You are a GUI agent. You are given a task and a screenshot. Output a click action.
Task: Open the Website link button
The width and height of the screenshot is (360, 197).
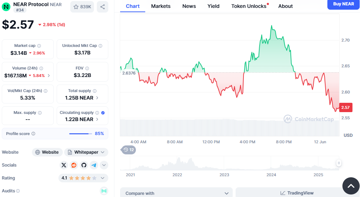pos(47,152)
